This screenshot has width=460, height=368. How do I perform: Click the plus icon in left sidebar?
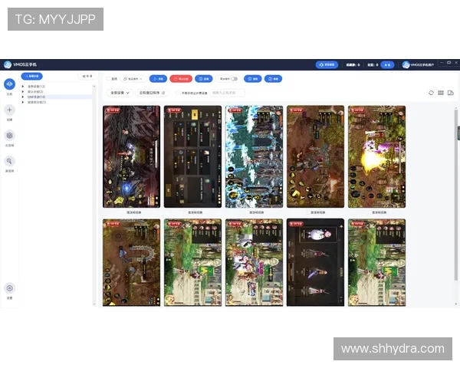pos(9,110)
